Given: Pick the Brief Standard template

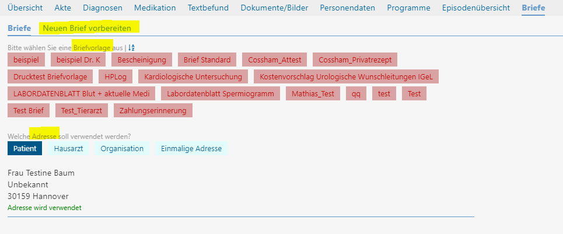Looking at the screenshot, I should [x=207, y=60].
